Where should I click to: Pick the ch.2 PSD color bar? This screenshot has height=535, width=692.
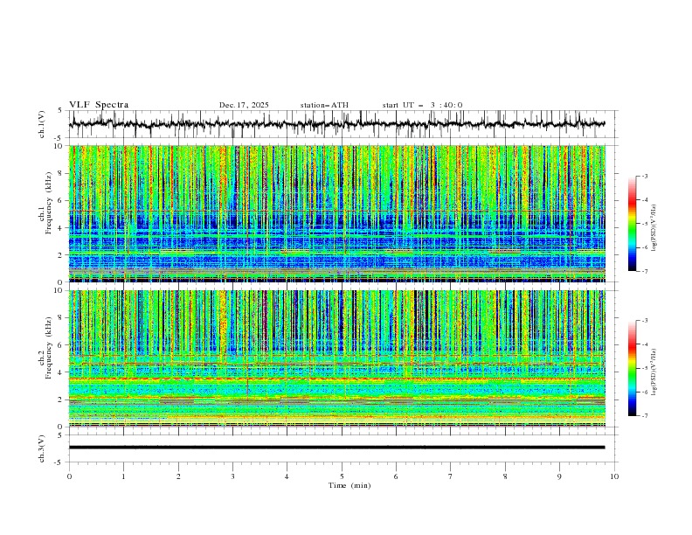pyautogui.click(x=632, y=368)
